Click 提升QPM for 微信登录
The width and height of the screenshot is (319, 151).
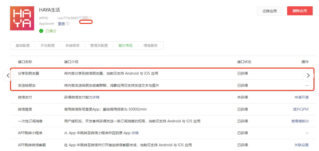point(301,109)
